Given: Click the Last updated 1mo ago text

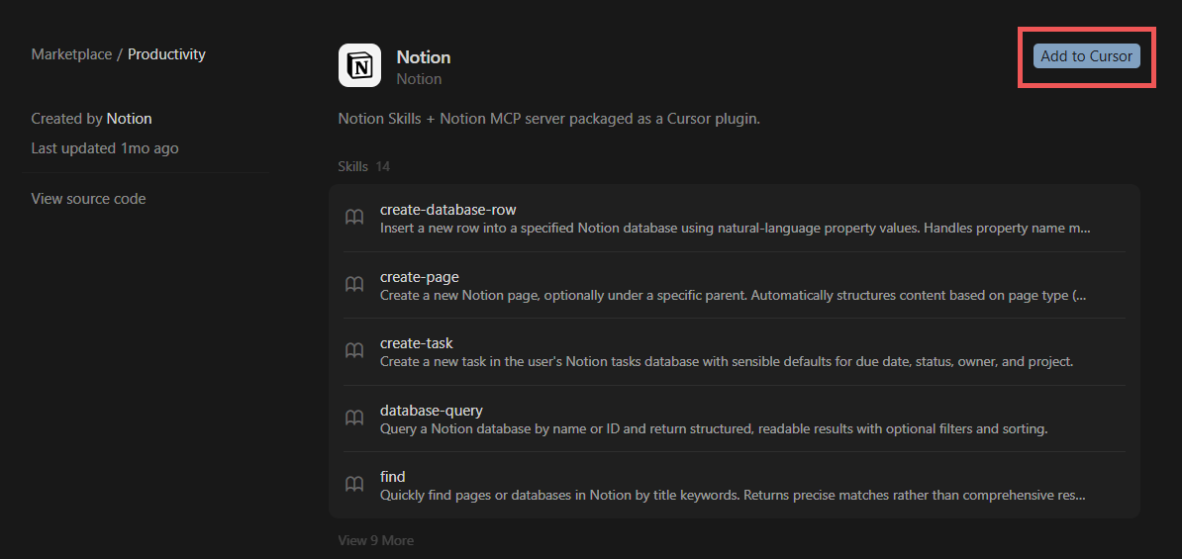Looking at the screenshot, I should point(105,148).
